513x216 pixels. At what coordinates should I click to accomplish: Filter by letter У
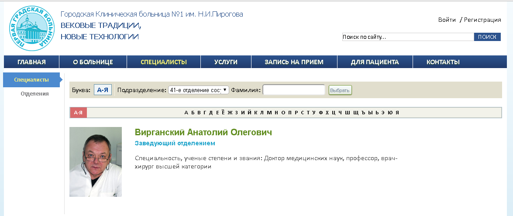pos(314,113)
